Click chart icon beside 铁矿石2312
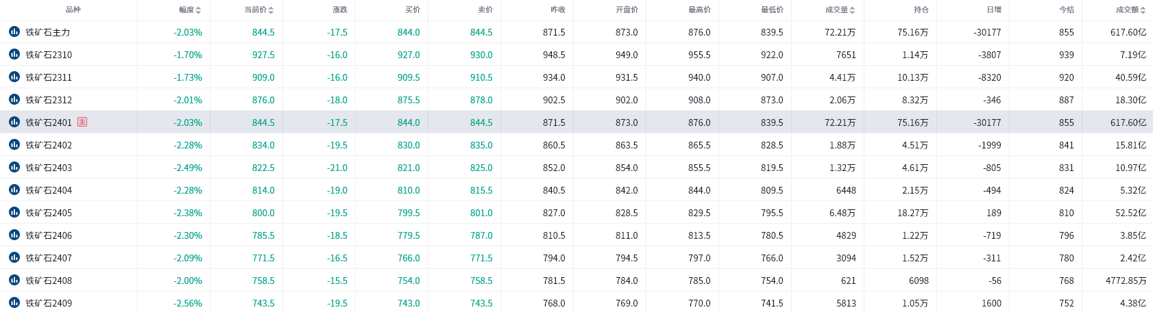The width and height of the screenshot is (1153, 312). click(x=14, y=99)
